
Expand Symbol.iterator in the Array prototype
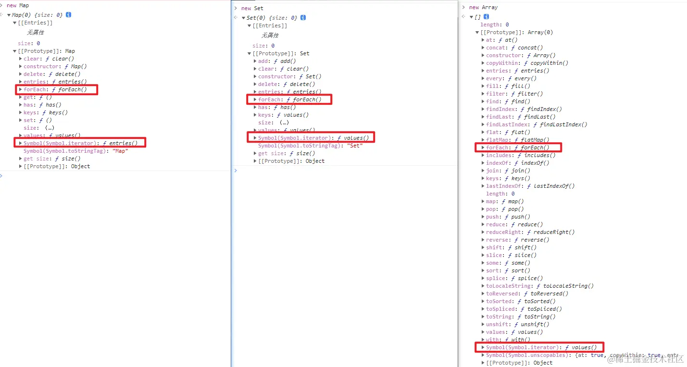483,348
